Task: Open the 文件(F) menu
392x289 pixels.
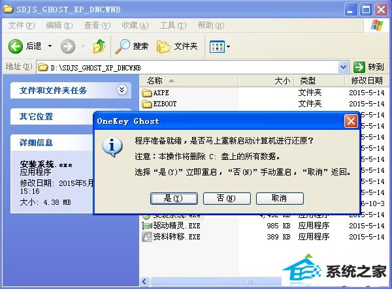Action: (22, 25)
